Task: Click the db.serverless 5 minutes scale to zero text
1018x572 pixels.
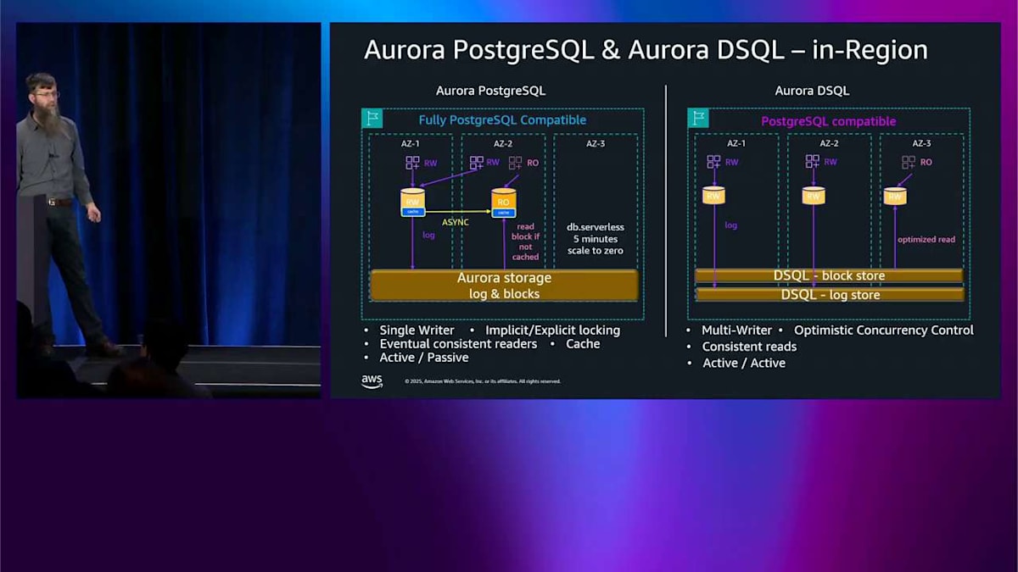Action: (x=596, y=239)
